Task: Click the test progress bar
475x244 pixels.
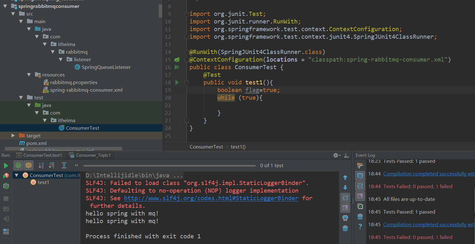Action: click(x=169, y=166)
